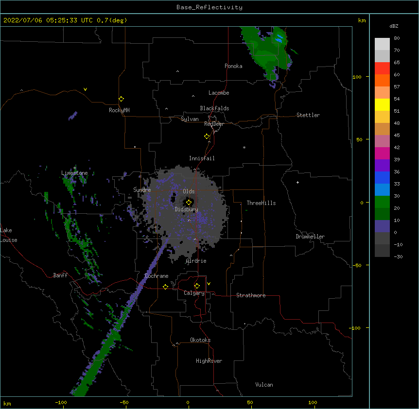
Task: Click the Cochrane label
Action: (x=157, y=276)
